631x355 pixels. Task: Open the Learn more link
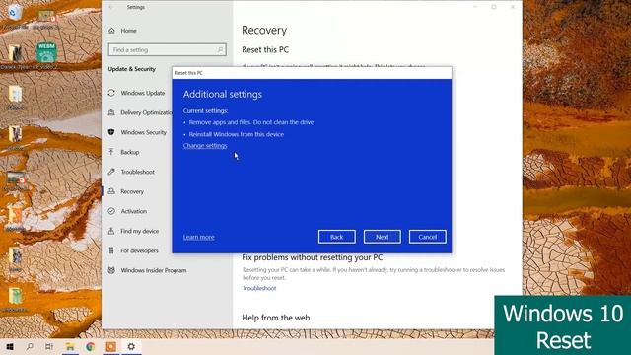(x=198, y=237)
